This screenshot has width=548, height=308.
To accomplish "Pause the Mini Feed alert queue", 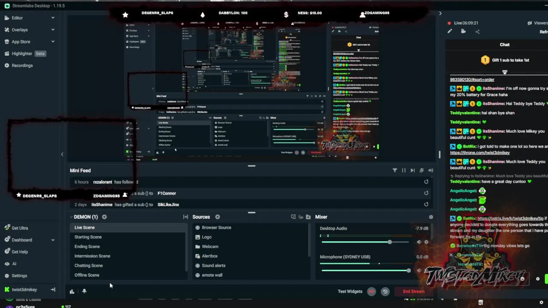I will point(404,170).
